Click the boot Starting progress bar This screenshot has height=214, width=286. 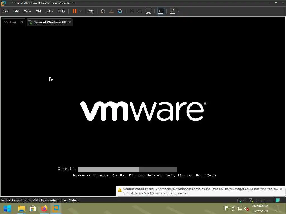tap(127, 170)
